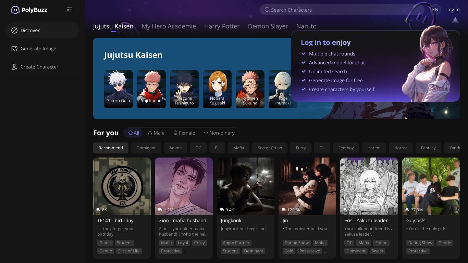Collapse the sidebar with the menu icon
The width and height of the screenshot is (468, 263).
pyautogui.click(x=70, y=10)
